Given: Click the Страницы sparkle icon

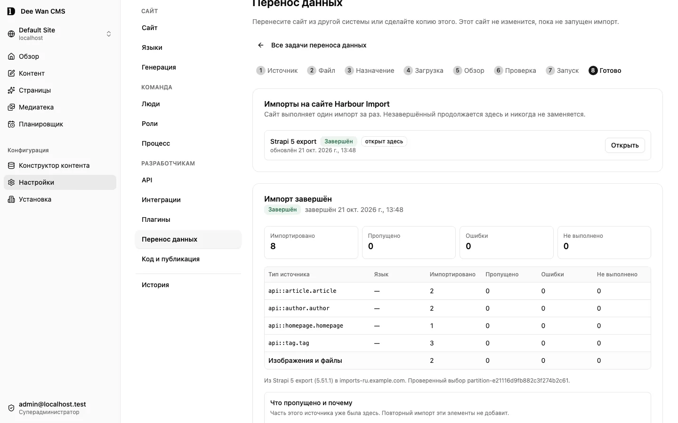Looking at the screenshot, I should click(11, 90).
